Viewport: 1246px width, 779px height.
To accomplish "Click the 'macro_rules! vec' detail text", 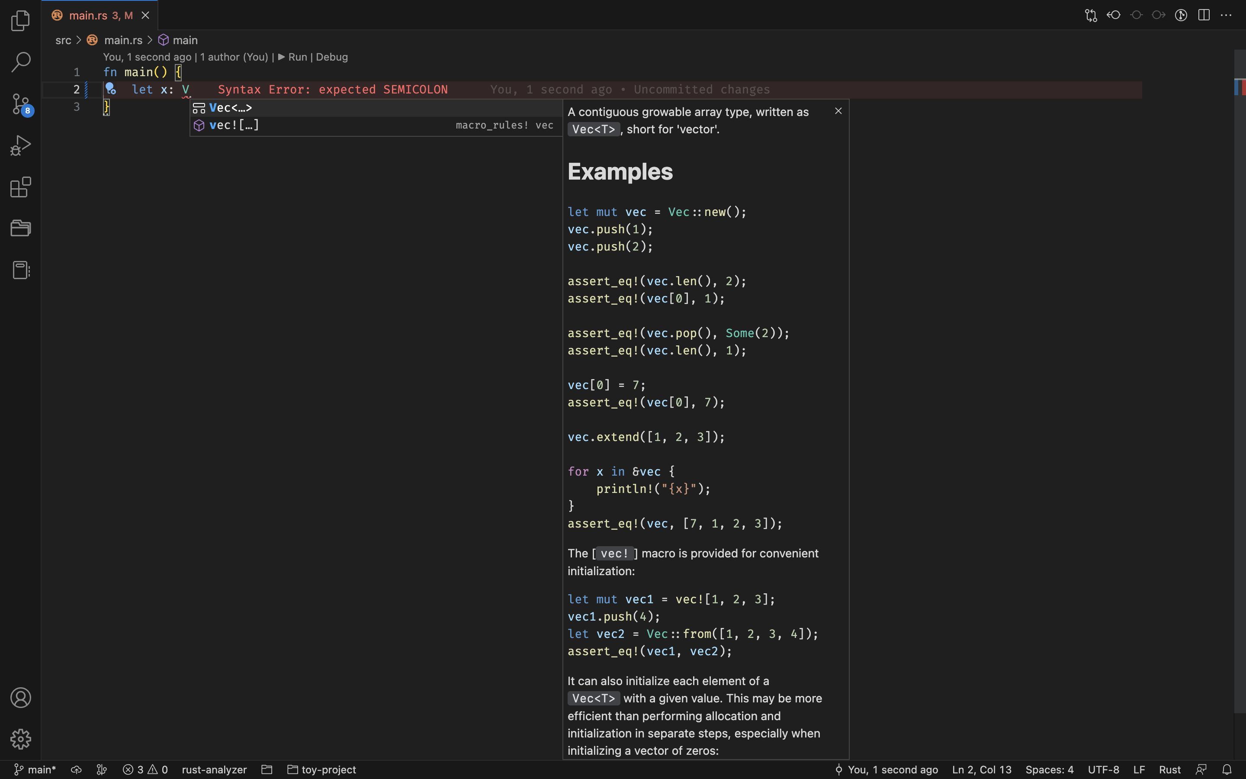I will tap(504, 125).
